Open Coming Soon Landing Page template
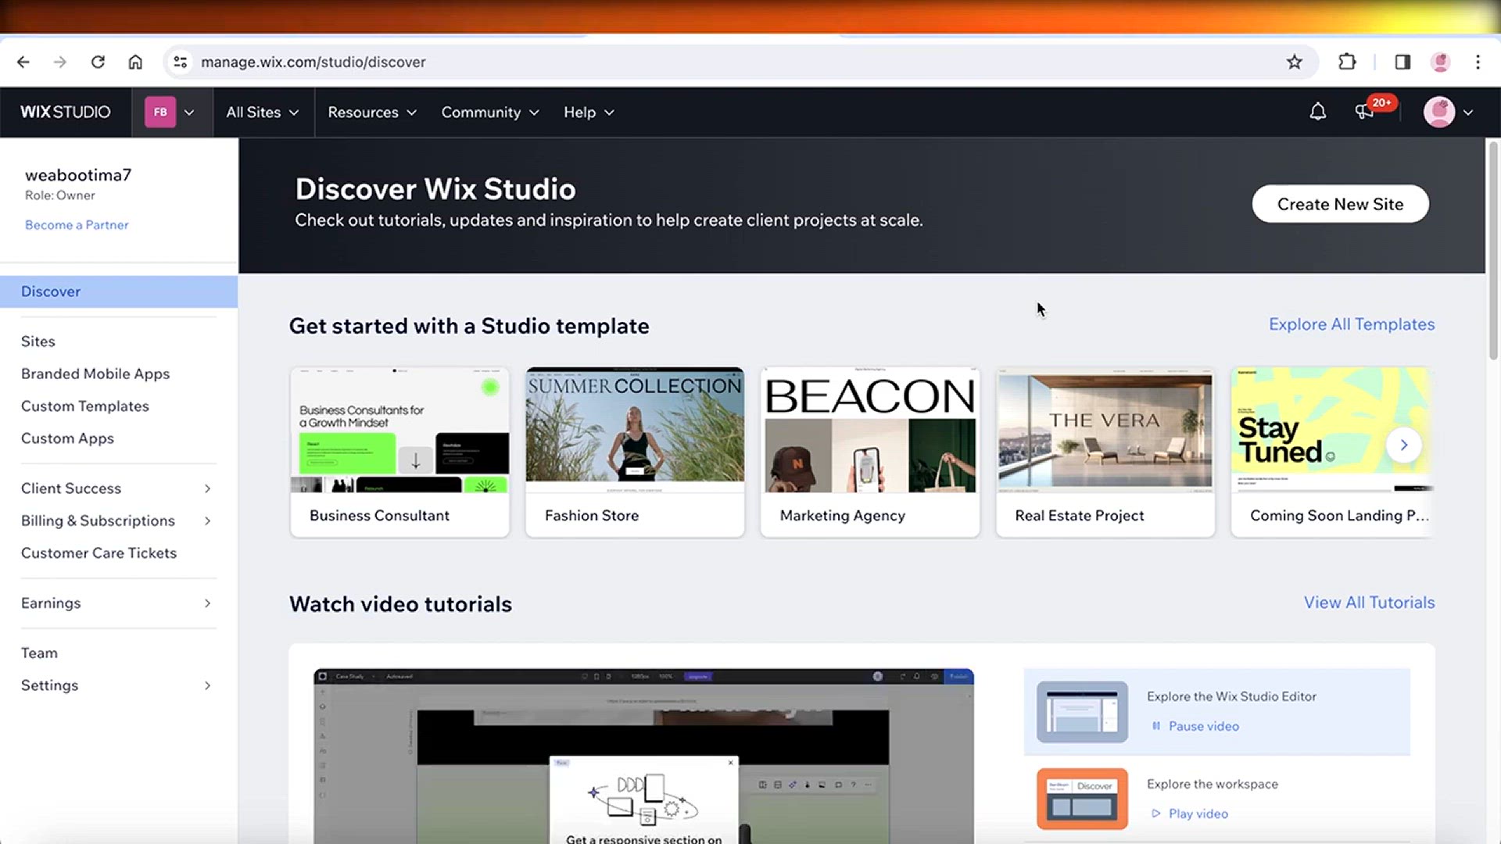This screenshot has width=1501, height=844. (1332, 452)
